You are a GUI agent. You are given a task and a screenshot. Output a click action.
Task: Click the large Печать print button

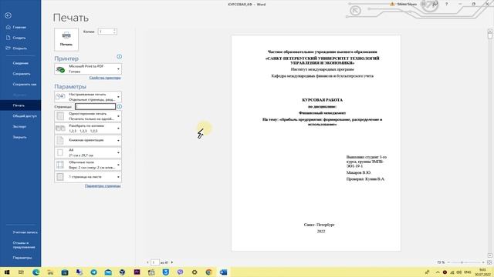coord(66,39)
